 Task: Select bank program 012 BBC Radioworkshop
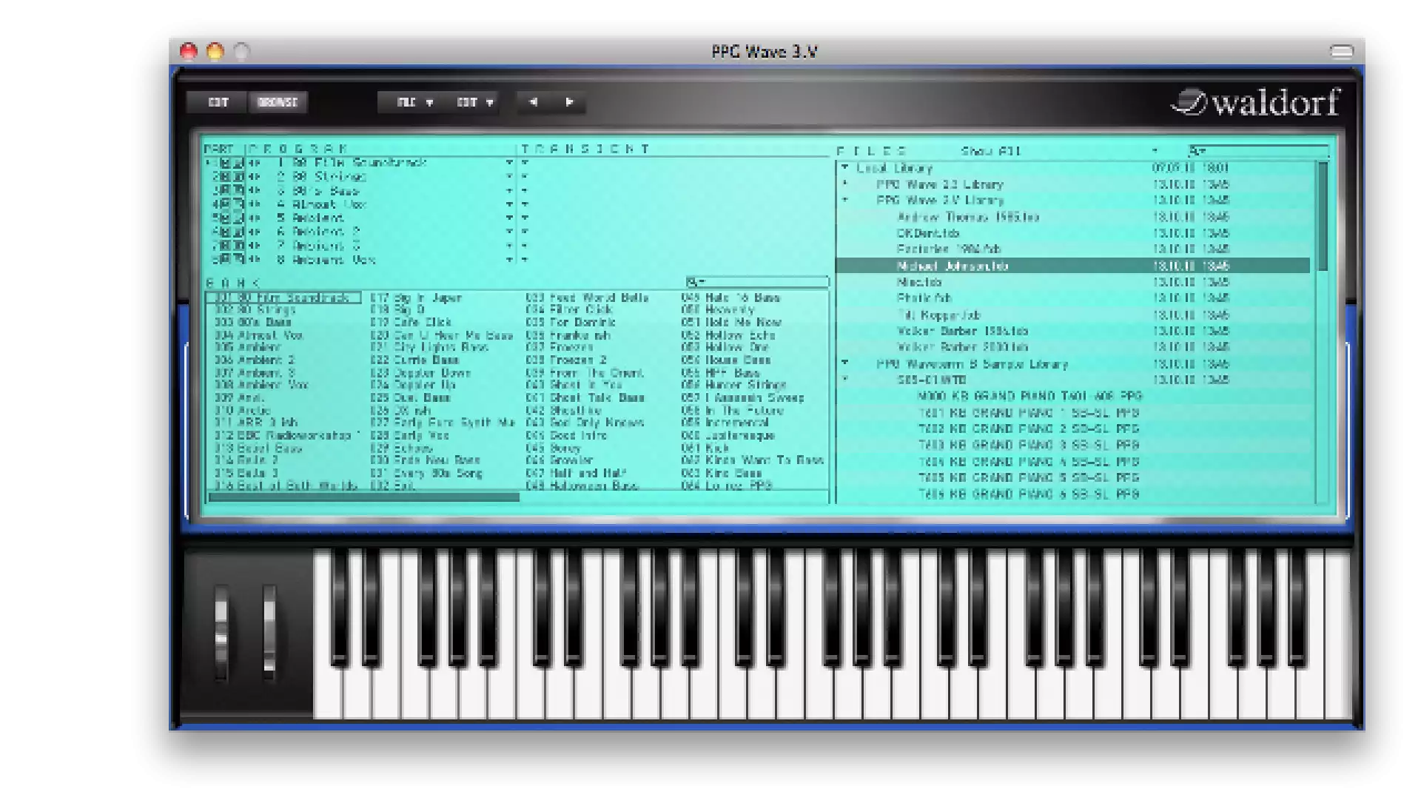[287, 436]
